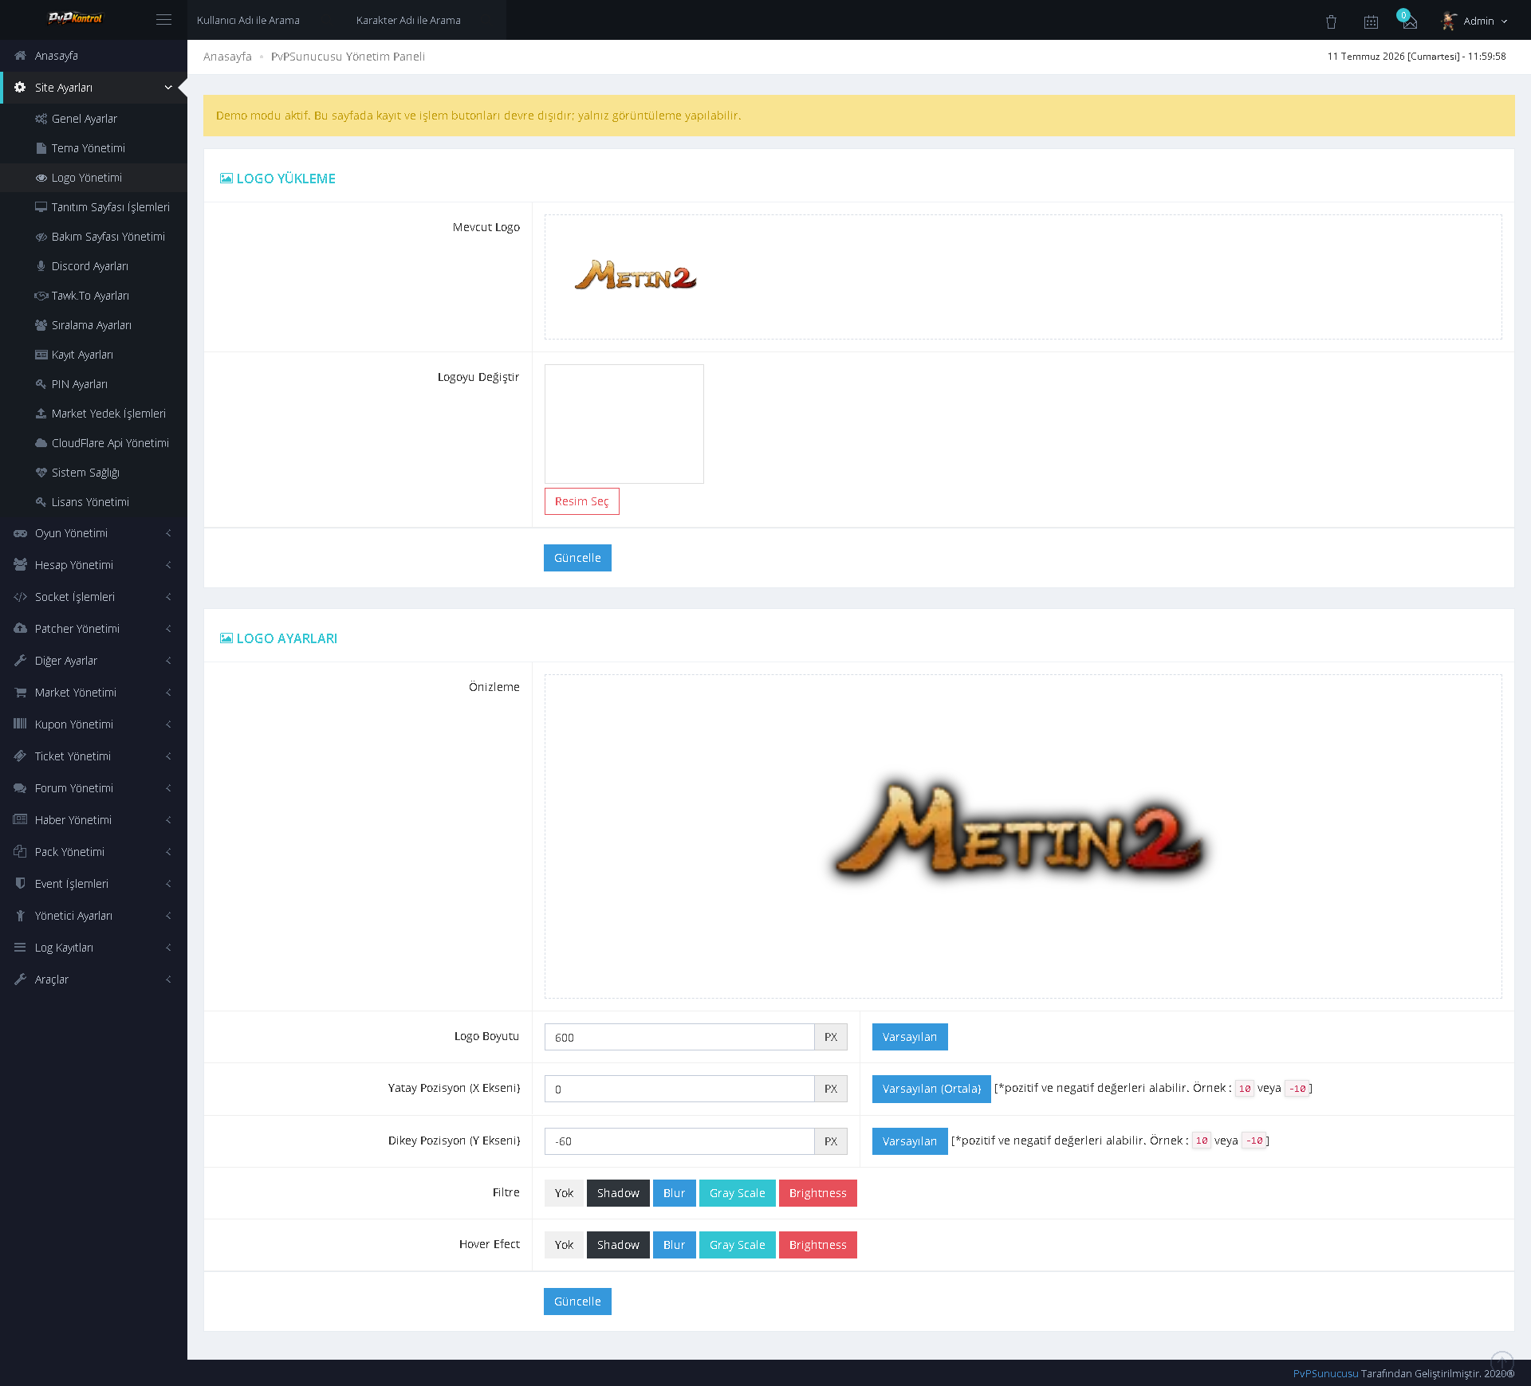Expand the Hesap Yönetimi chevron
This screenshot has width=1531, height=1386.
click(168, 565)
